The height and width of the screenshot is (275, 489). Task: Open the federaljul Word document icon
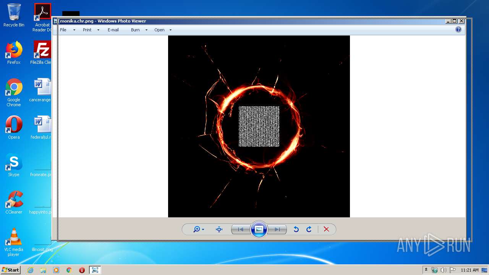(41, 128)
